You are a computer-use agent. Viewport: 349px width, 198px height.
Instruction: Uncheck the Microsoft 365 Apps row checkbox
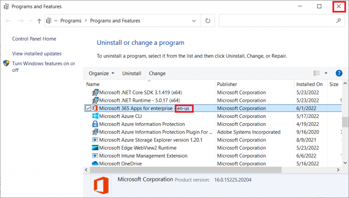88,108
